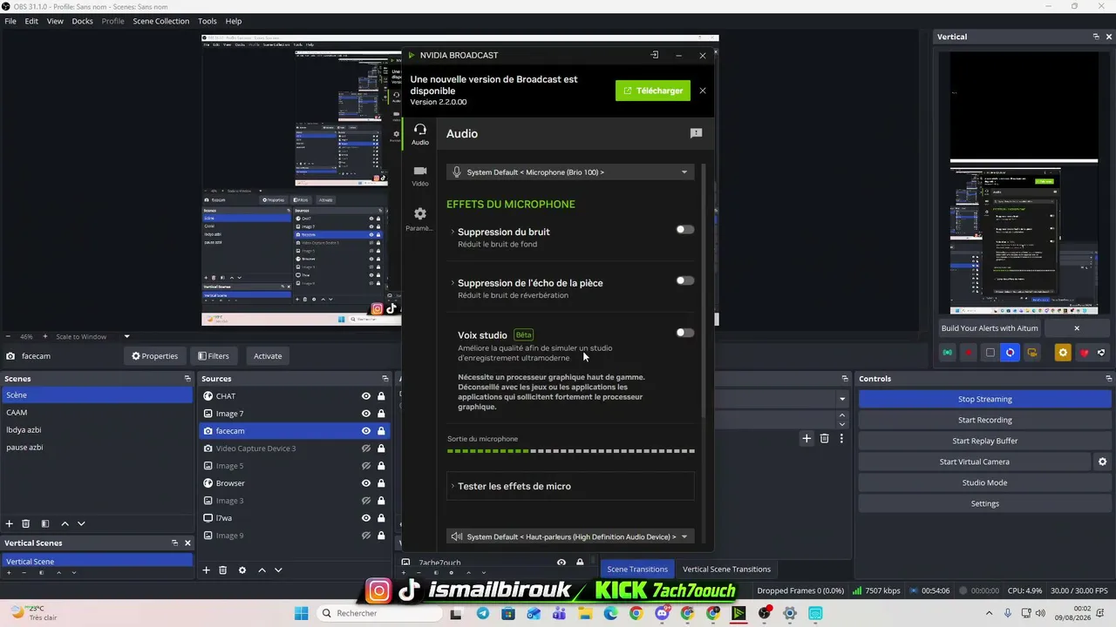The width and height of the screenshot is (1116, 627).
Task: Hide the facecam source
Action: click(366, 431)
